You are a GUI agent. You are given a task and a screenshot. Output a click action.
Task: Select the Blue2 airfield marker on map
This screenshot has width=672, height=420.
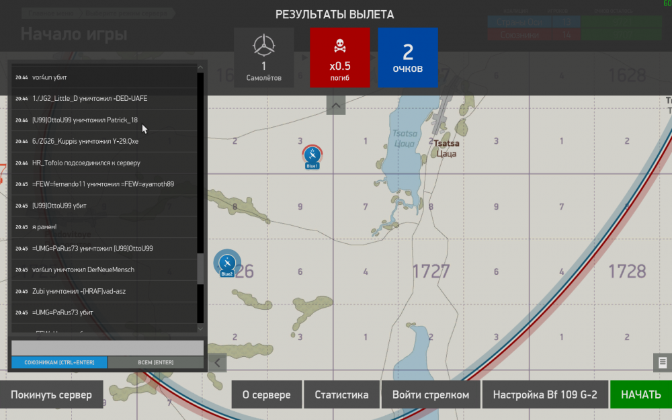pos(227,263)
